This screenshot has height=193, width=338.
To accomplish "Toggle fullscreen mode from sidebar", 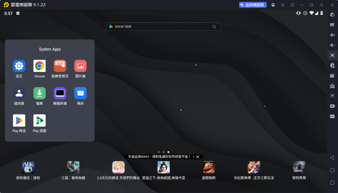I will 332,55.
